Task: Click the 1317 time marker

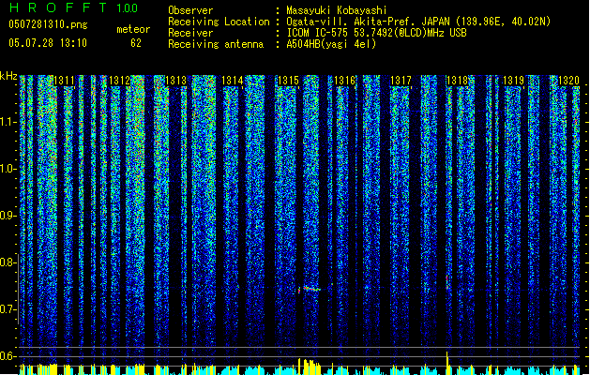Action: pyautogui.click(x=401, y=81)
